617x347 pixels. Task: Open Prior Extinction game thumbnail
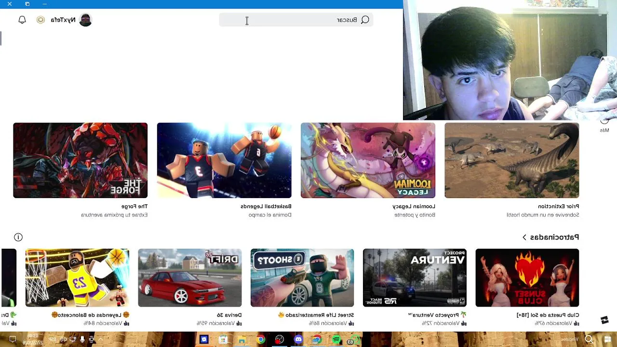click(512, 160)
